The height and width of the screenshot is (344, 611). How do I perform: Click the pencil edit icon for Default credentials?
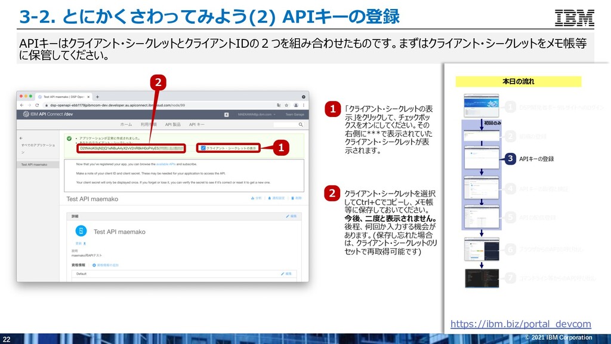pyautogui.click(x=282, y=274)
